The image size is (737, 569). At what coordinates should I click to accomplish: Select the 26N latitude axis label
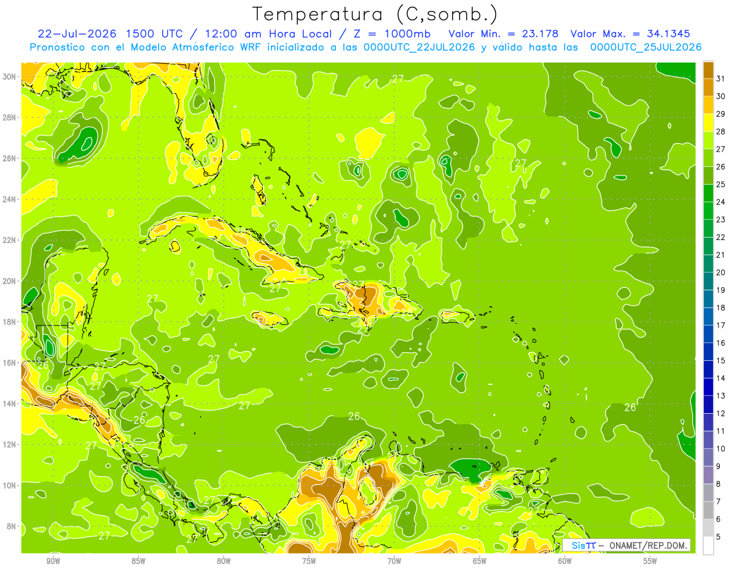[x=9, y=158]
